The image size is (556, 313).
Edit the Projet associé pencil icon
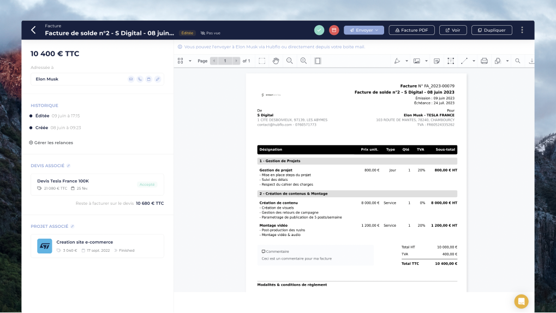(x=73, y=226)
